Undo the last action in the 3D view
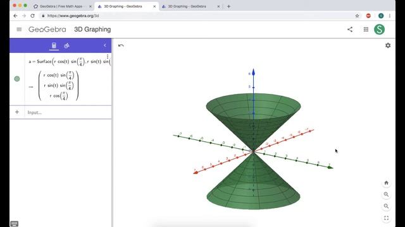This screenshot has width=405, height=227. pos(121,45)
